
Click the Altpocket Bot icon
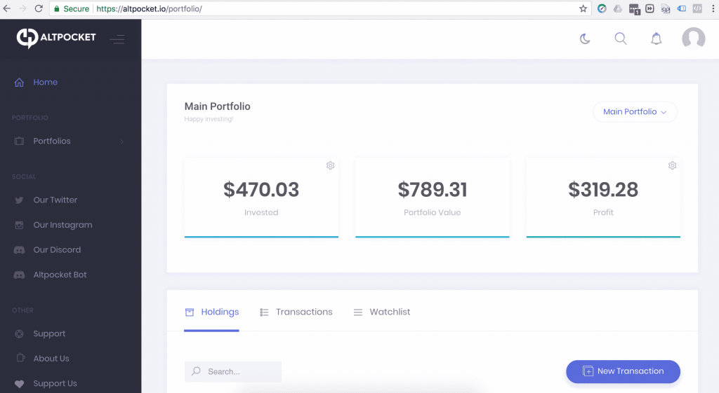point(19,275)
